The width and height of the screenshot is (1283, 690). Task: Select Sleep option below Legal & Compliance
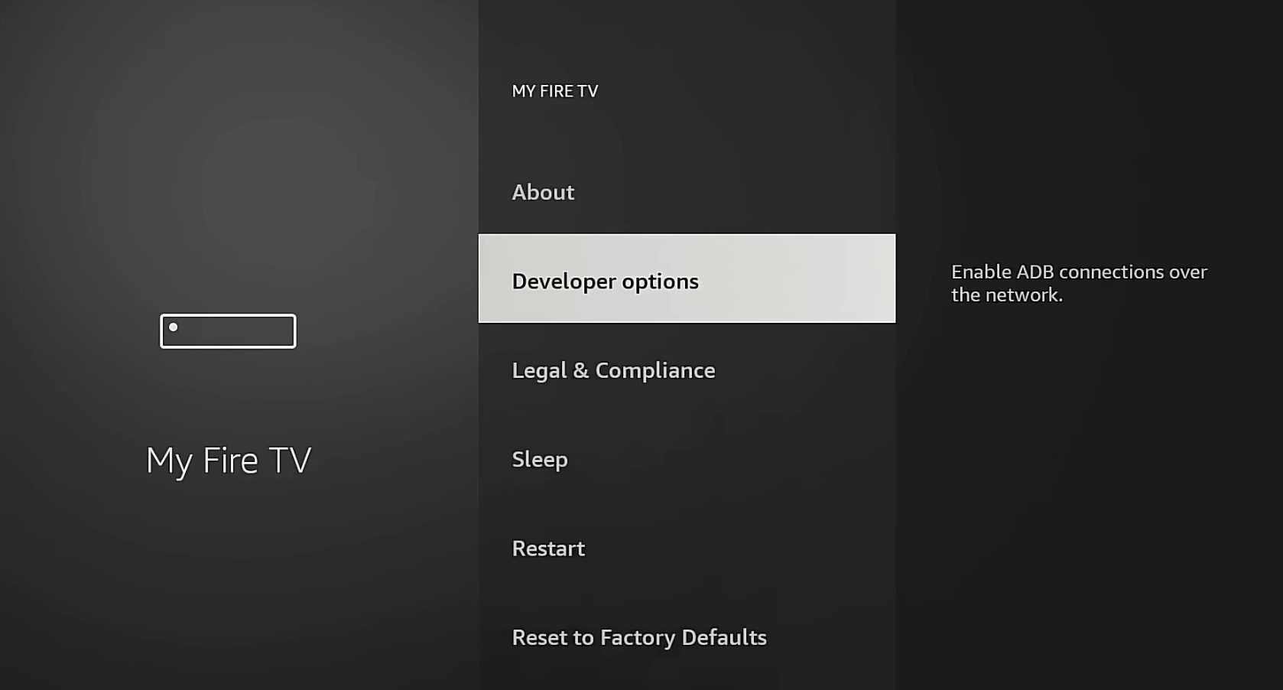540,459
